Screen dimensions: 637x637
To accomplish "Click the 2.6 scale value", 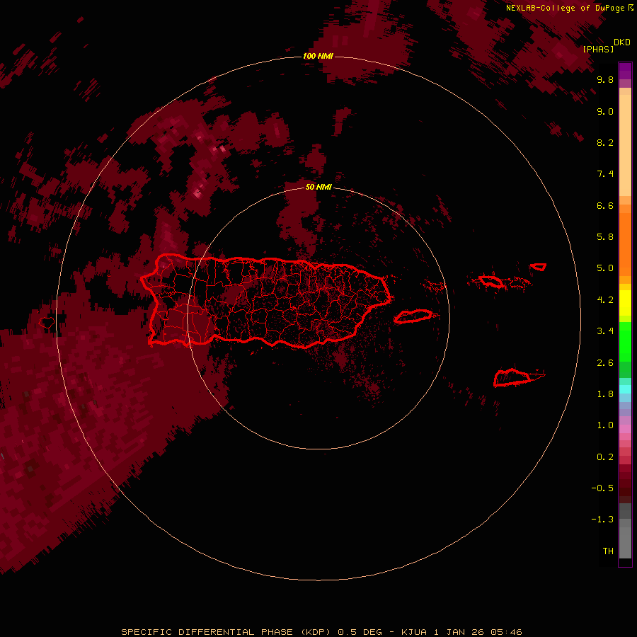I will tap(605, 363).
